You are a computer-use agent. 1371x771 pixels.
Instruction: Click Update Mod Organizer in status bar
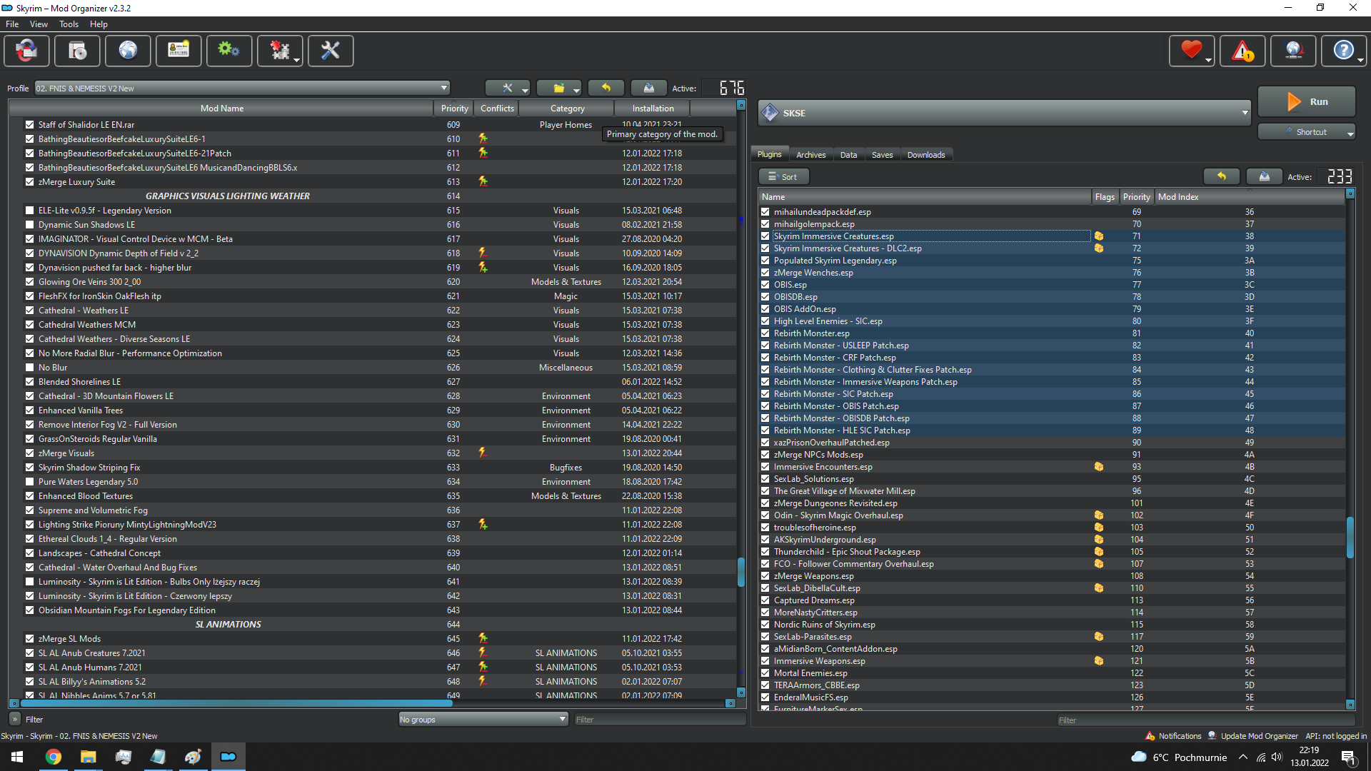pos(1253,736)
